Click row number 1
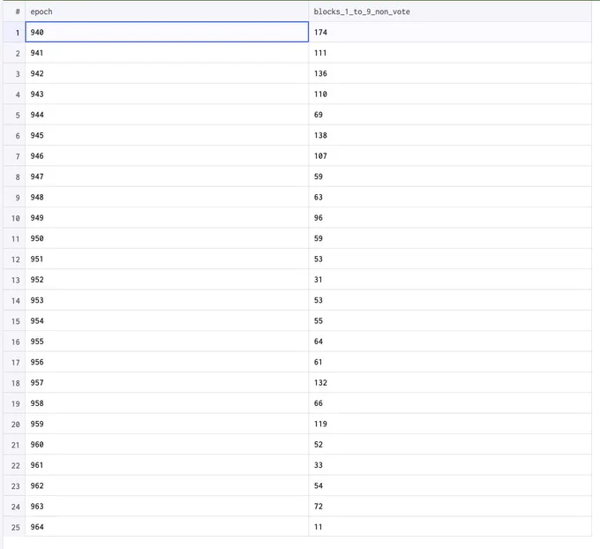Screen dimensions: 600x549 14,33
